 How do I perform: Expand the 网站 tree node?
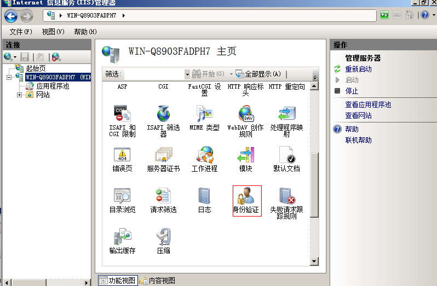point(19,95)
